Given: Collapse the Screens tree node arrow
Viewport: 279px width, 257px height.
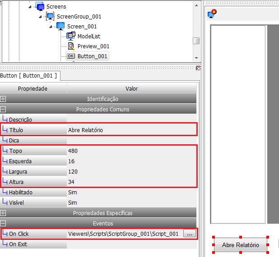Looking at the screenshot, I should [30, 7].
